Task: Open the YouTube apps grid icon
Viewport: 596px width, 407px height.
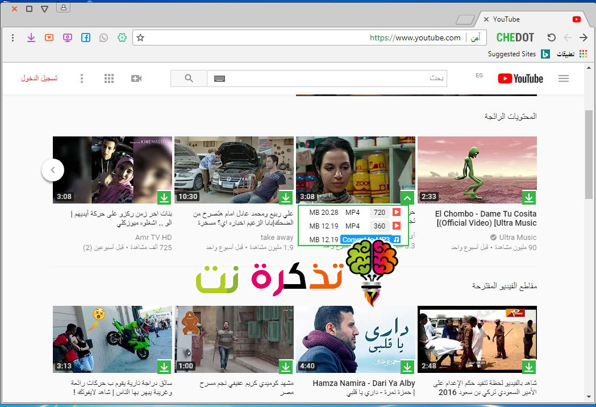Action: [x=109, y=78]
